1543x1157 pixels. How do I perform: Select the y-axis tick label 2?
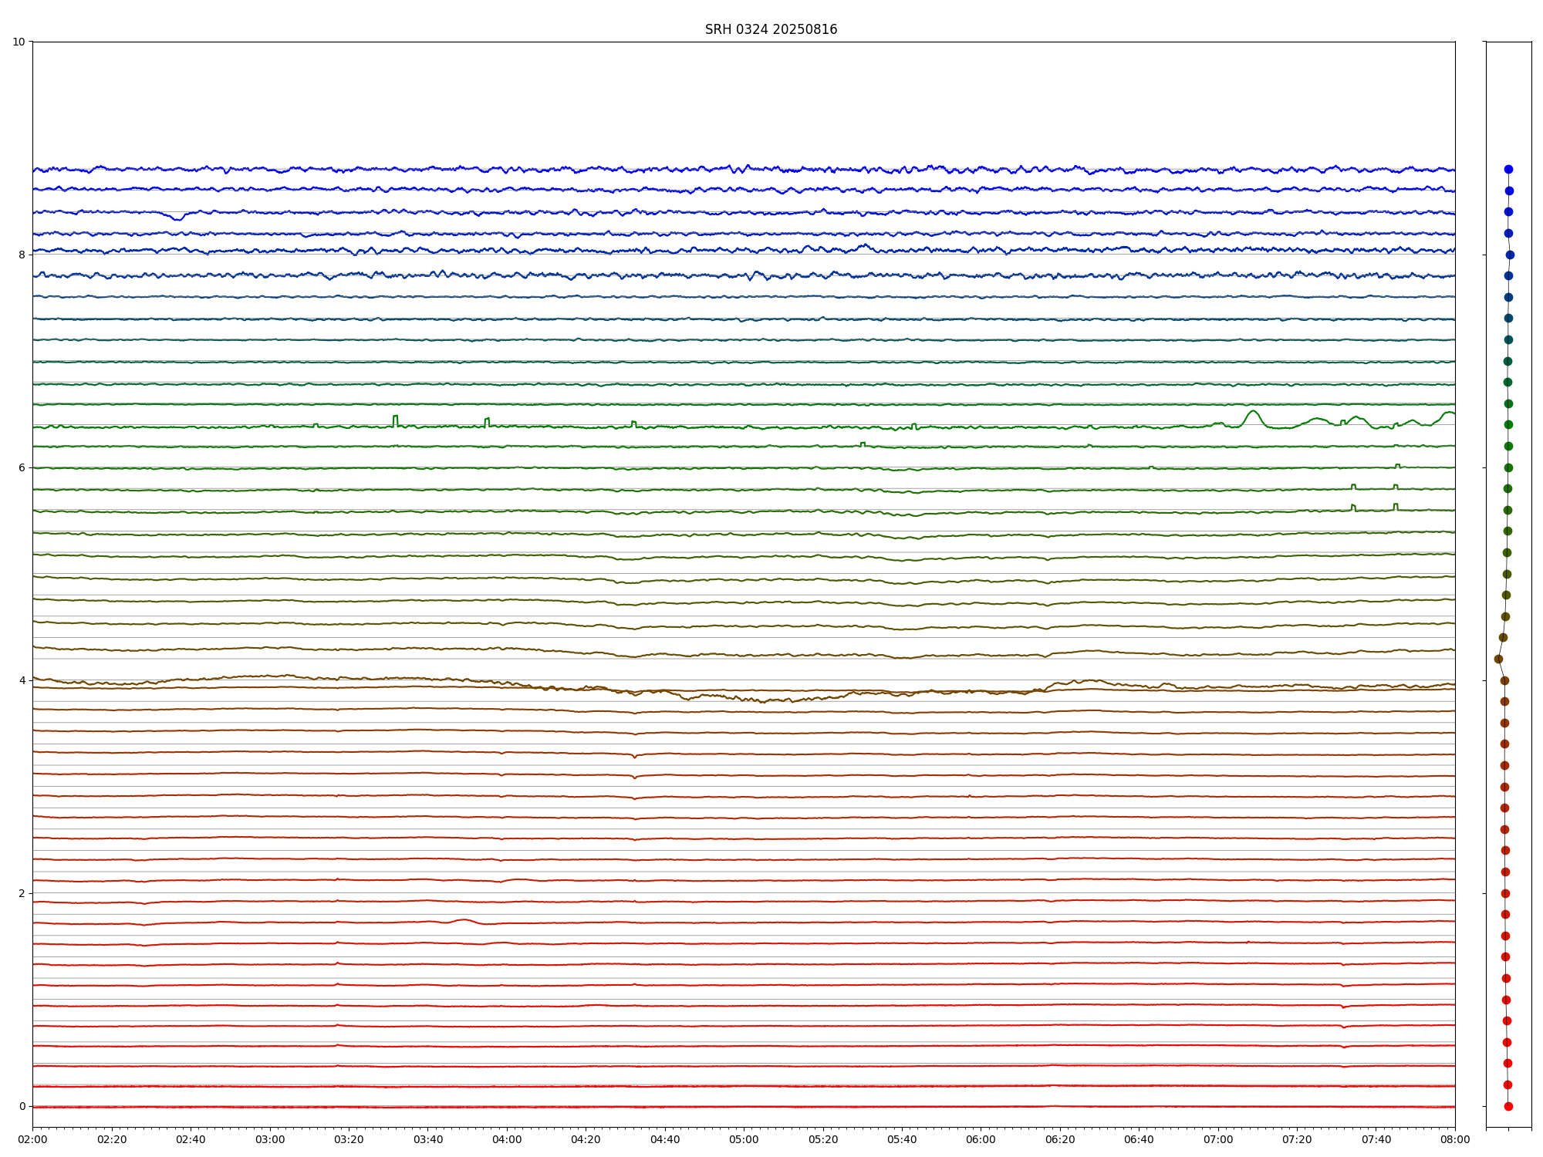(22, 893)
